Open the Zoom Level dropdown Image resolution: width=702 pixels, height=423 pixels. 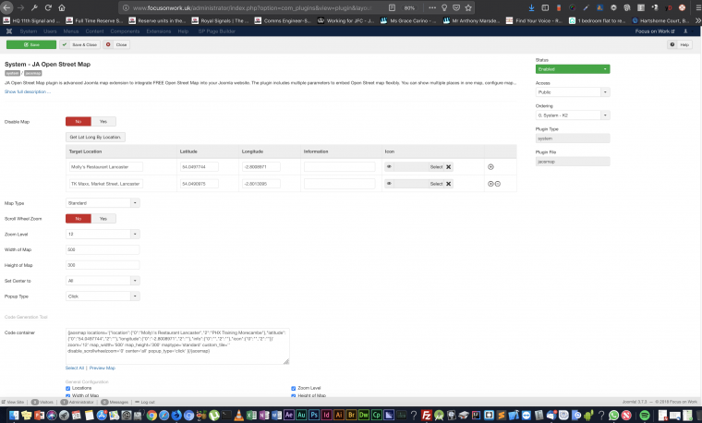[103, 234]
